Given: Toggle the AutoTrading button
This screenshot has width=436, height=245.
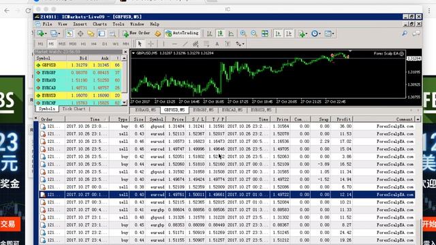Looking at the screenshot, I should 183,33.
